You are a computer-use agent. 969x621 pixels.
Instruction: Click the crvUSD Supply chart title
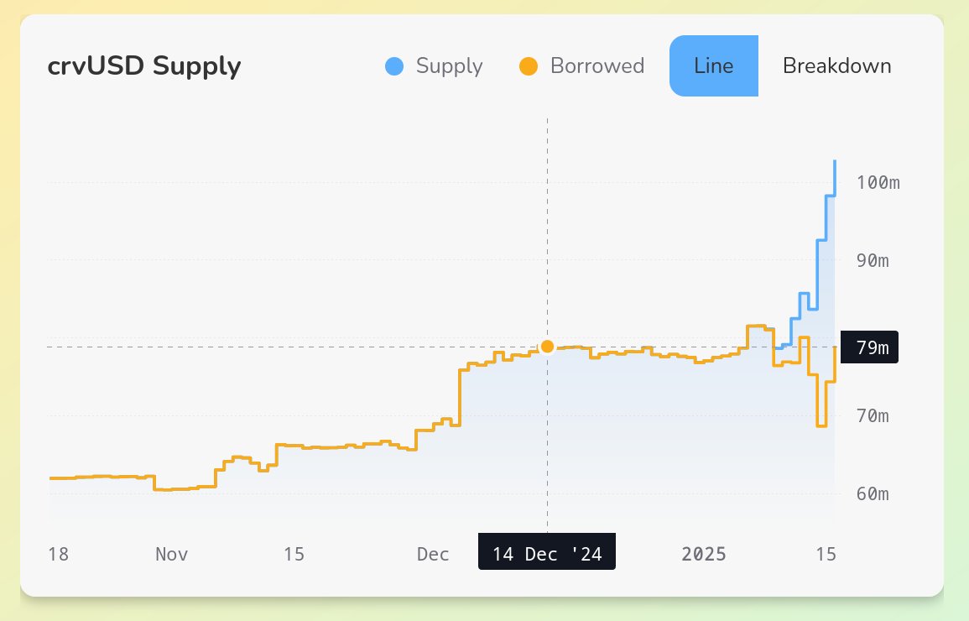point(144,66)
